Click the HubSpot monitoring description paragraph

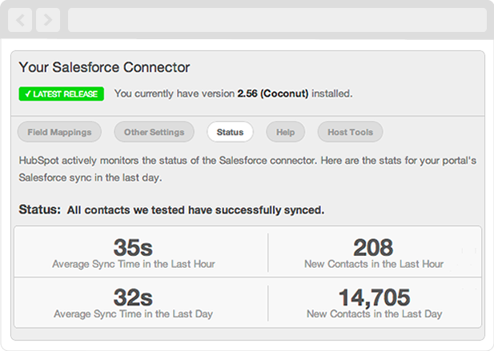pyautogui.click(x=247, y=167)
